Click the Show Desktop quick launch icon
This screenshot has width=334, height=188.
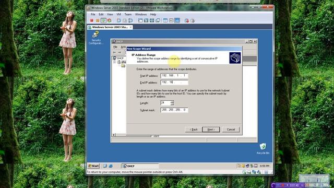click(x=105, y=166)
